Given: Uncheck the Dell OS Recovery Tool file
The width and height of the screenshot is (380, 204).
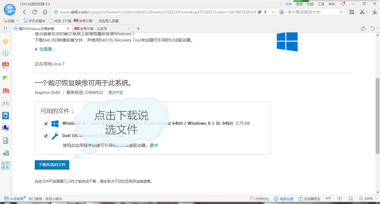Looking at the screenshot, I should [x=46, y=136].
